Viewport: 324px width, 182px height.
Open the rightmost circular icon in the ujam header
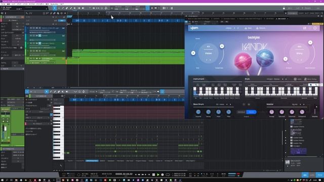point(315,28)
